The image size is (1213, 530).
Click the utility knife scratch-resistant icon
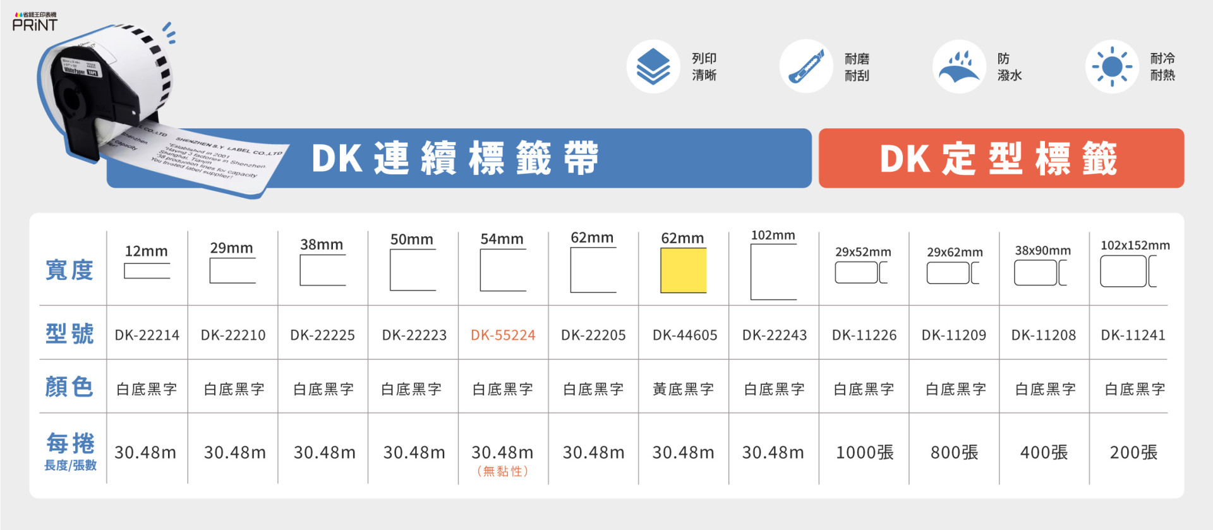point(806,67)
